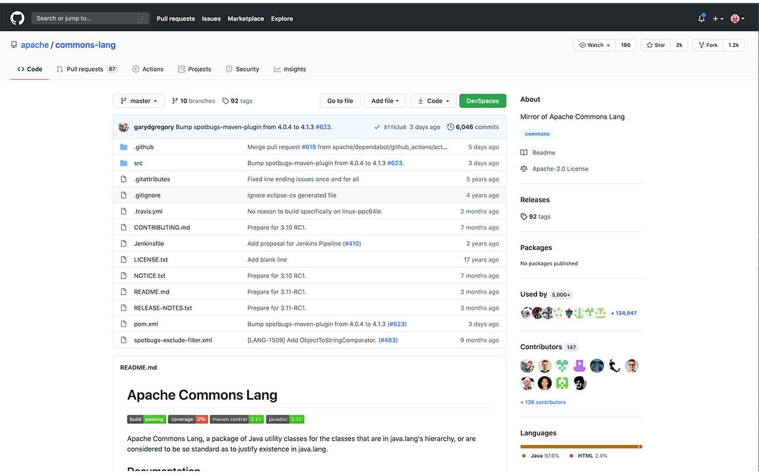The height and width of the screenshot is (474, 759).
Task: Click the green checkmark on commit 8ff63a0
Action: pyautogui.click(x=377, y=126)
